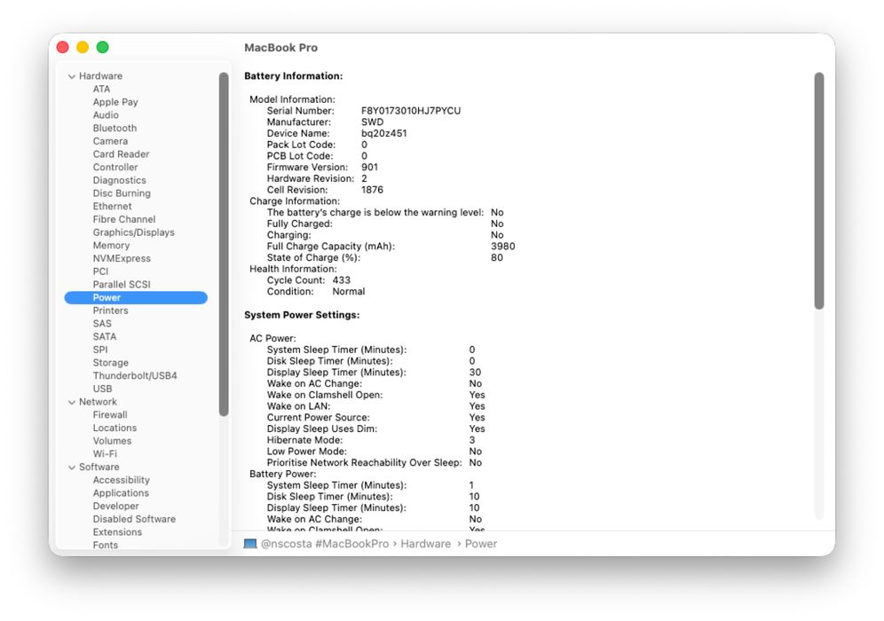This screenshot has height=621, width=884.
Task: Click AC Power Display Sleep Timer value 30
Action: (475, 373)
